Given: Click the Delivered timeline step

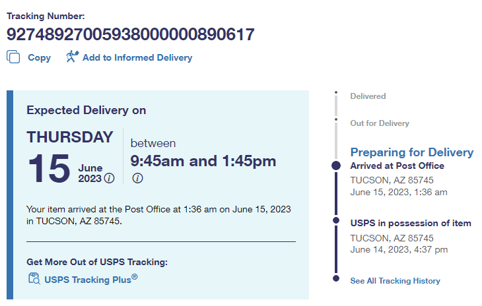Looking at the screenshot, I should coord(368,96).
